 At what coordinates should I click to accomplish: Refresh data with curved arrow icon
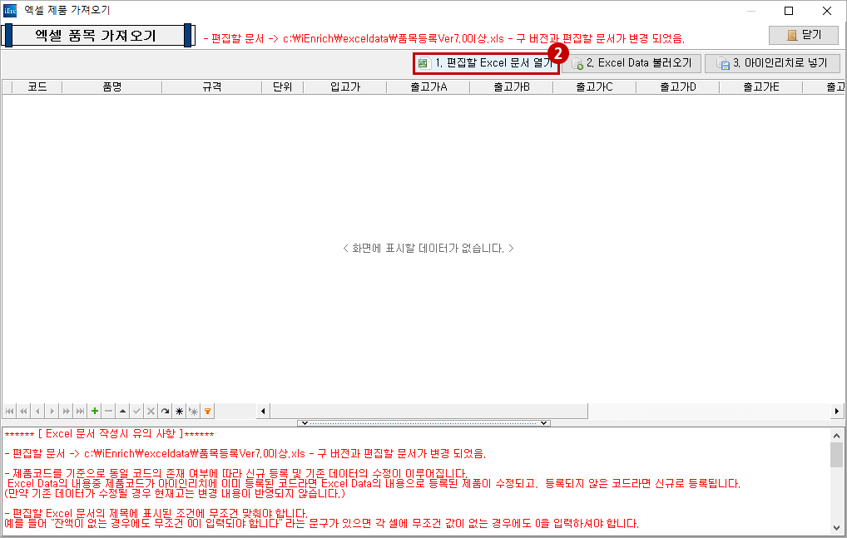tap(165, 411)
